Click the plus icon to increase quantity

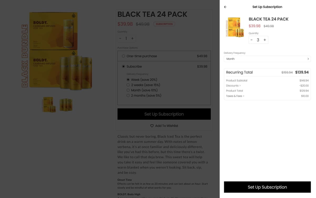pyautogui.click(x=132, y=38)
